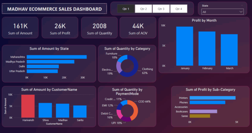The height and width of the screenshot is (133, 252).
Task: Select the Madhav customer bar
Action: click(x=63, y=111)
